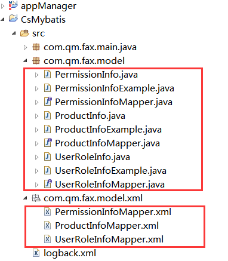Expand the appManager project node

[x=3, y=7]
